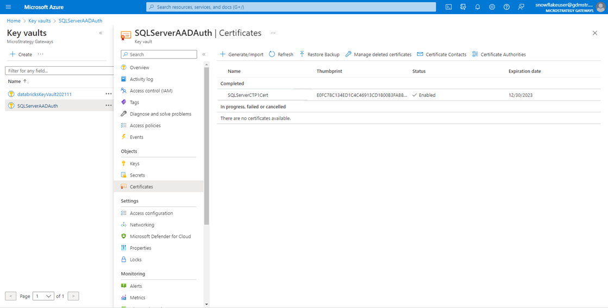
Task: Open Azure portal hamburger menu
Action: (8, 7)
